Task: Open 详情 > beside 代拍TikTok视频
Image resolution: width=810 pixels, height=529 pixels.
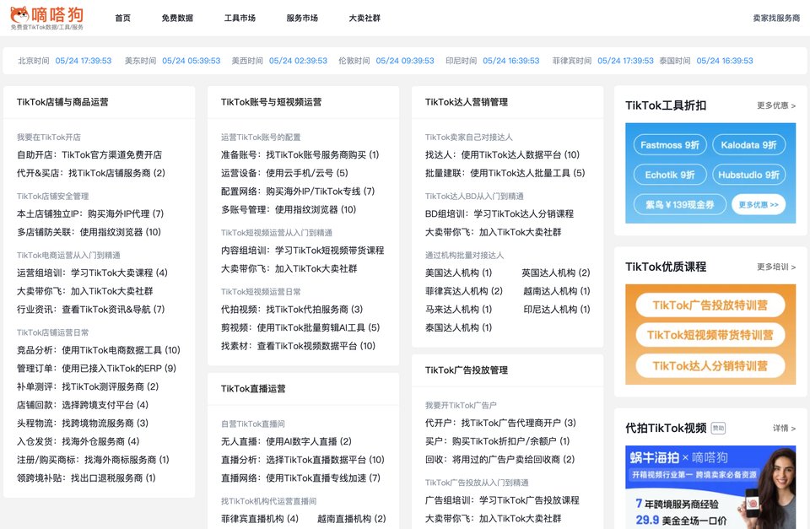Action: click(784, 428)
